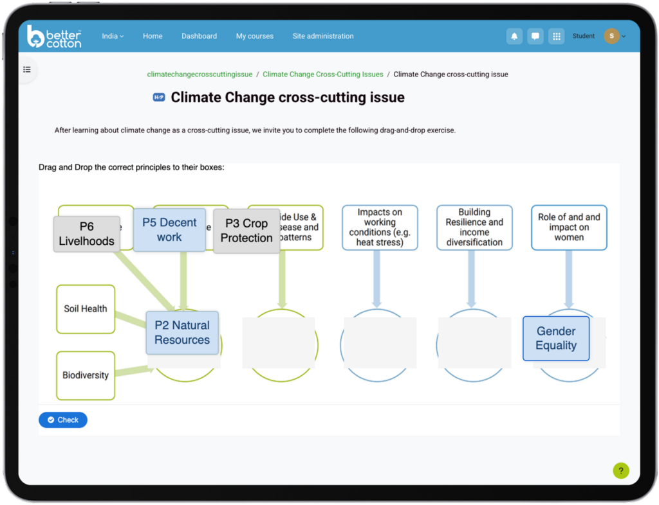659x505 pixels.
Task: Open the messages chat icon
Action: (535, 37)
